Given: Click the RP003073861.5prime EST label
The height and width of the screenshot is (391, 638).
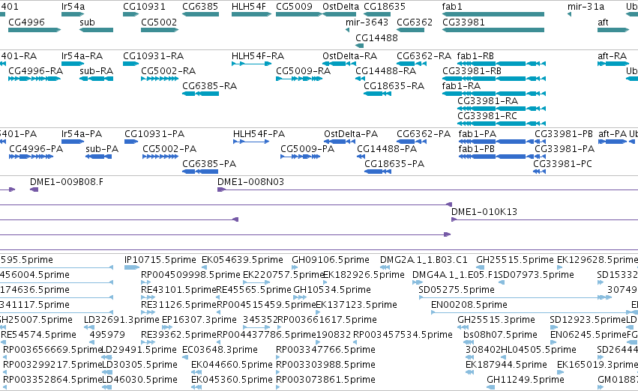Looking at the screenshot, I should pyautogui.click(x=325, y=380).
